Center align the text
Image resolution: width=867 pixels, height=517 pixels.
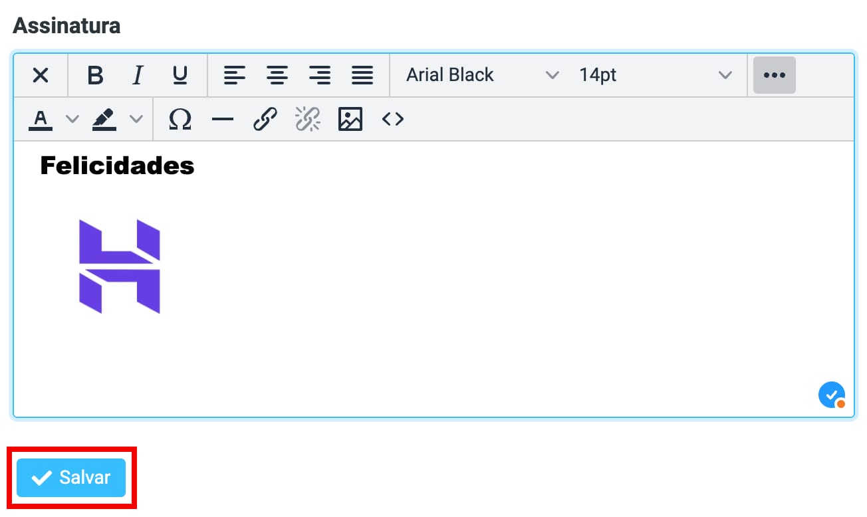pyautogui.click(x=277, y=75)
